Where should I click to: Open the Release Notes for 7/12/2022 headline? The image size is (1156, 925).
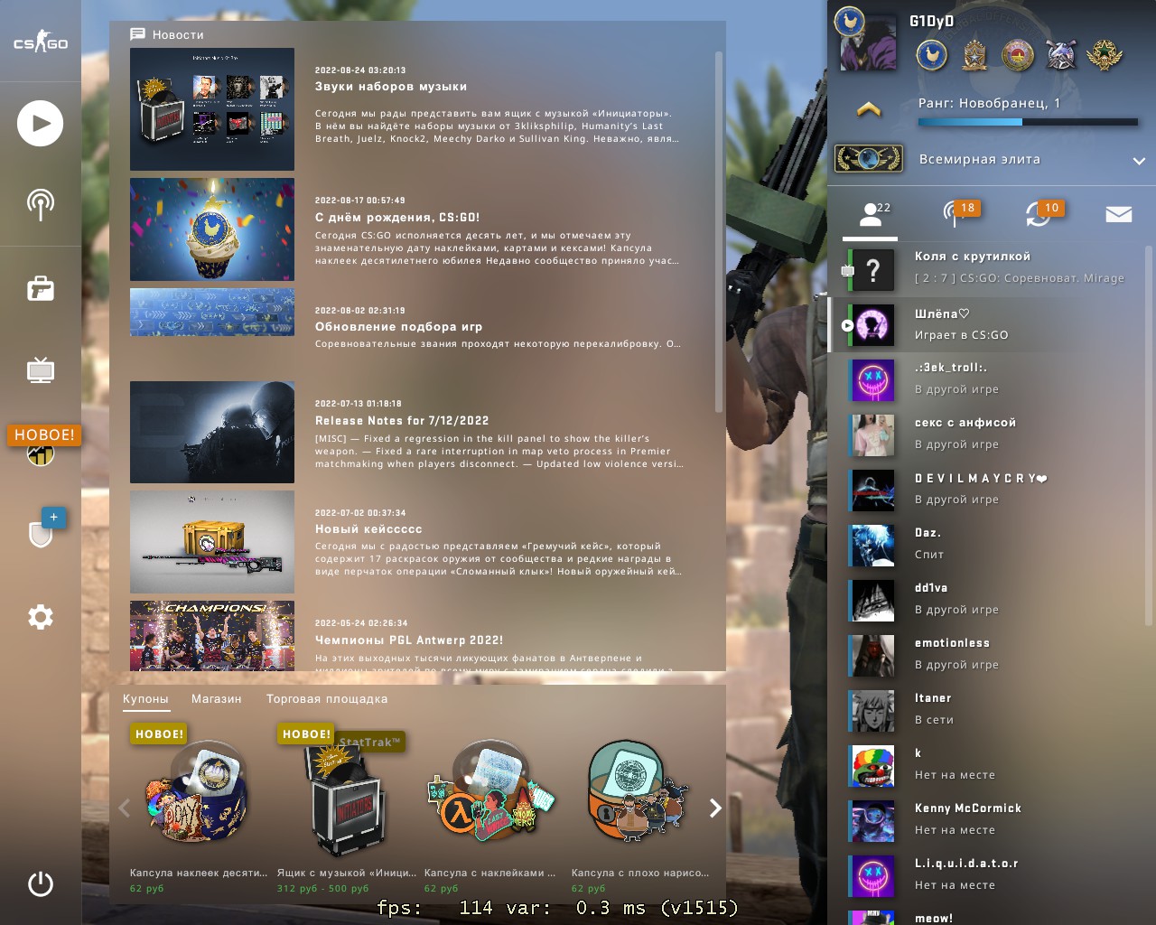402,421
